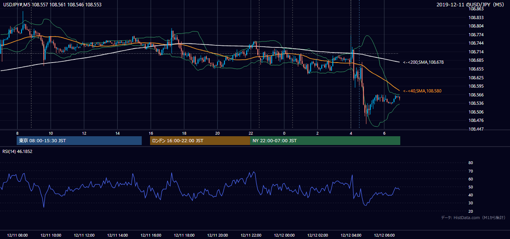The width and height of the screenshot is (510, 239).
Task: Click the 12/11 14:00 time label
Action: (117, 235)
